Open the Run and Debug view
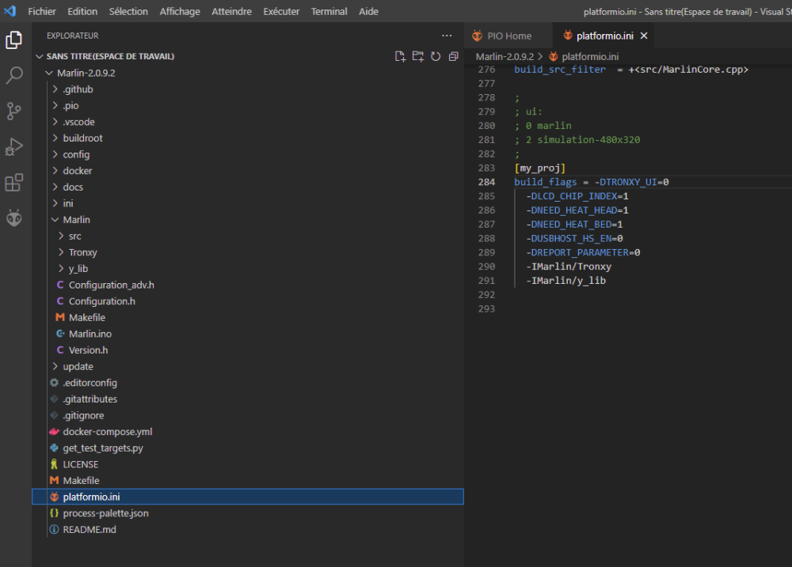The width and height of the screenshot is (792, 567). pos(14,147)
